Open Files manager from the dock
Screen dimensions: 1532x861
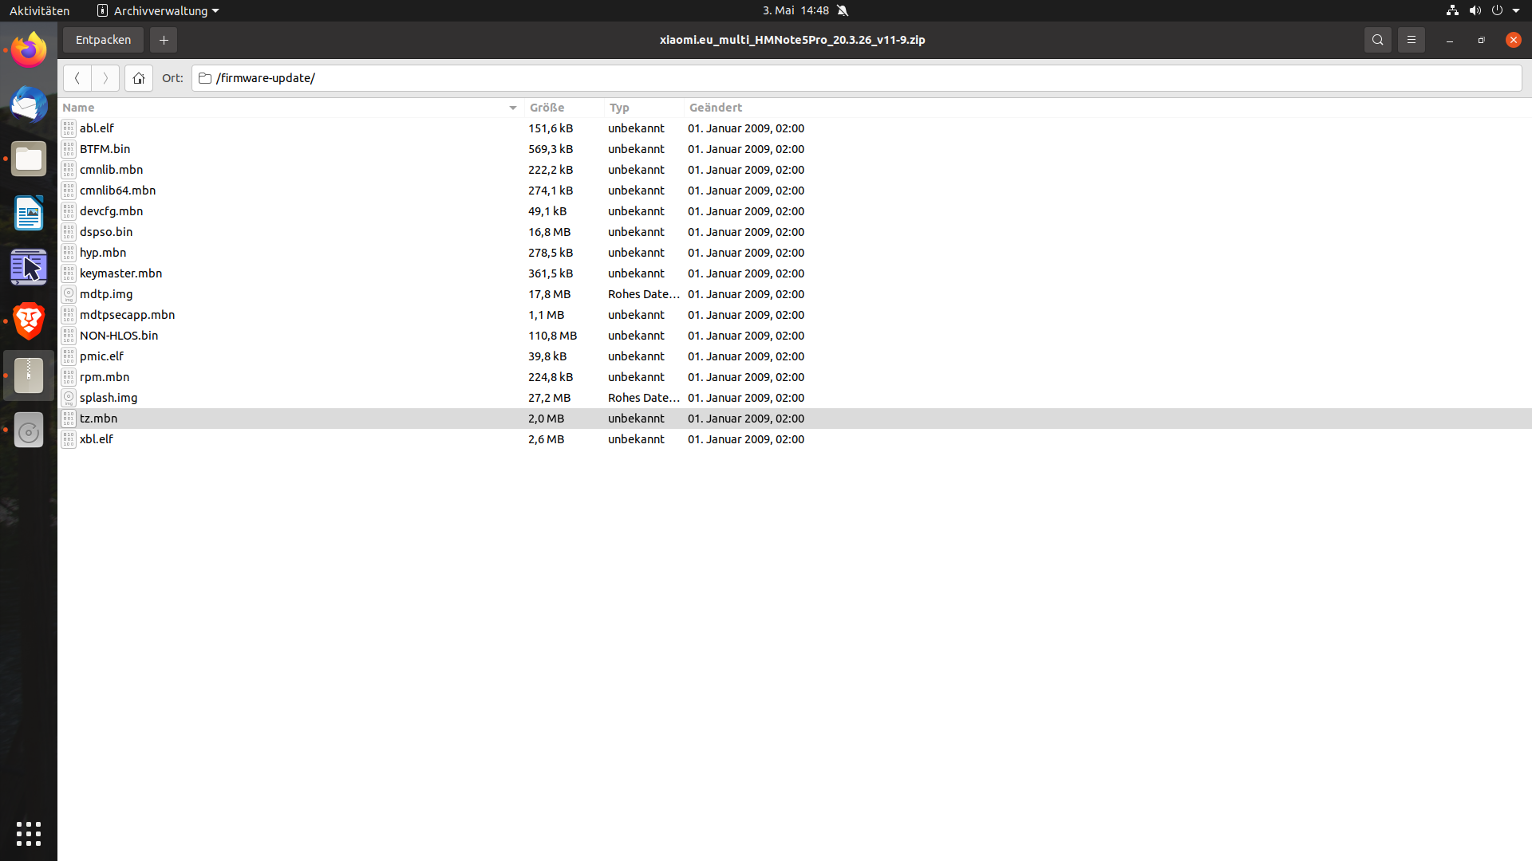click(29, 159)
